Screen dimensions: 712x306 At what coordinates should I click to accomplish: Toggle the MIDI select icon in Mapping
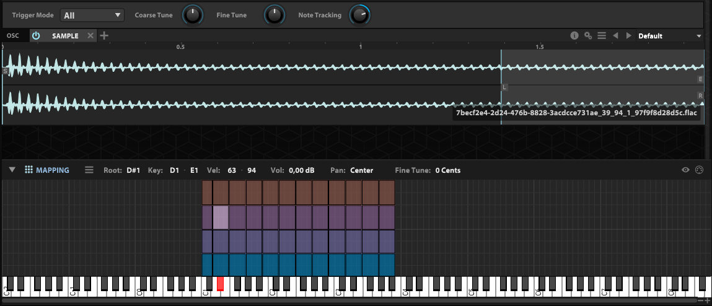point(699,170)
